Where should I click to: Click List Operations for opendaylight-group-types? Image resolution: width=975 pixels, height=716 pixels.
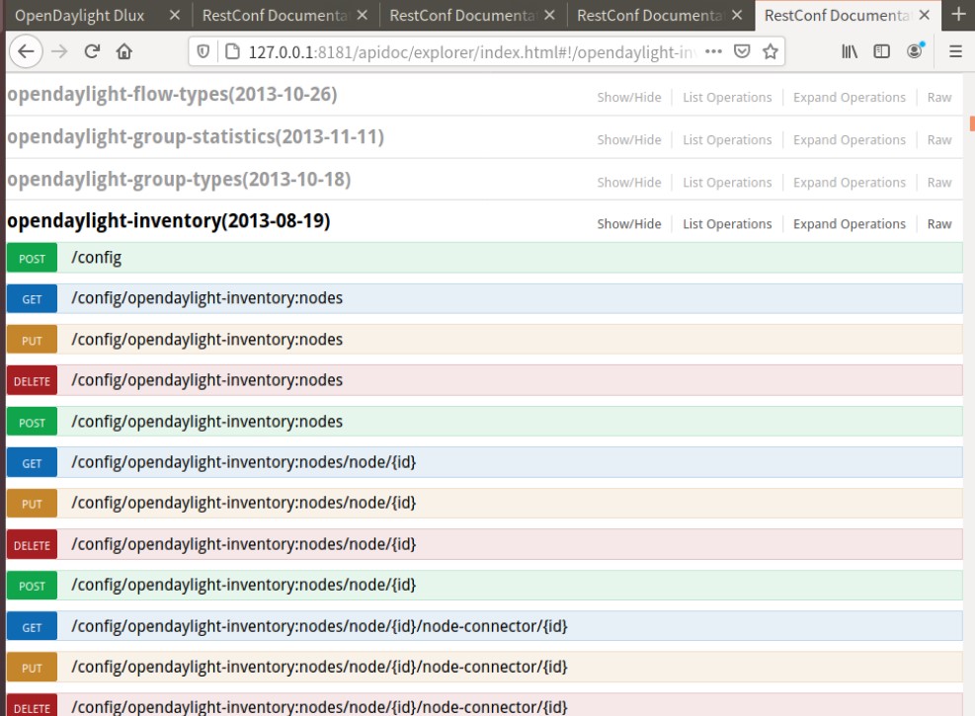point(727,183)
